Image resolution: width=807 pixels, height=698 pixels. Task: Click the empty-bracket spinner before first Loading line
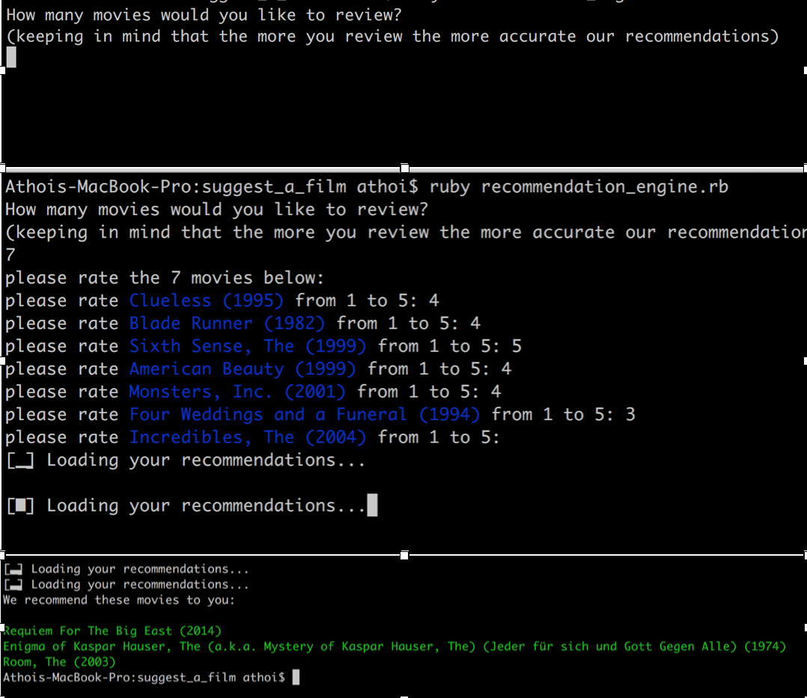pos(20,461)
